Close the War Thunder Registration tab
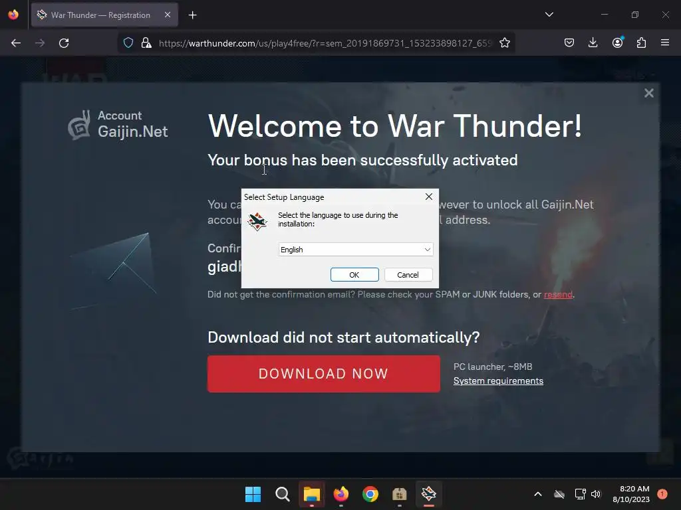Viewport: 681px width, 510px height. click(168, 15)
